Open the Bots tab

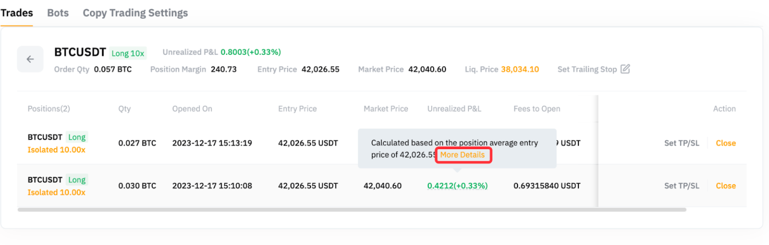tap(58, 13)
